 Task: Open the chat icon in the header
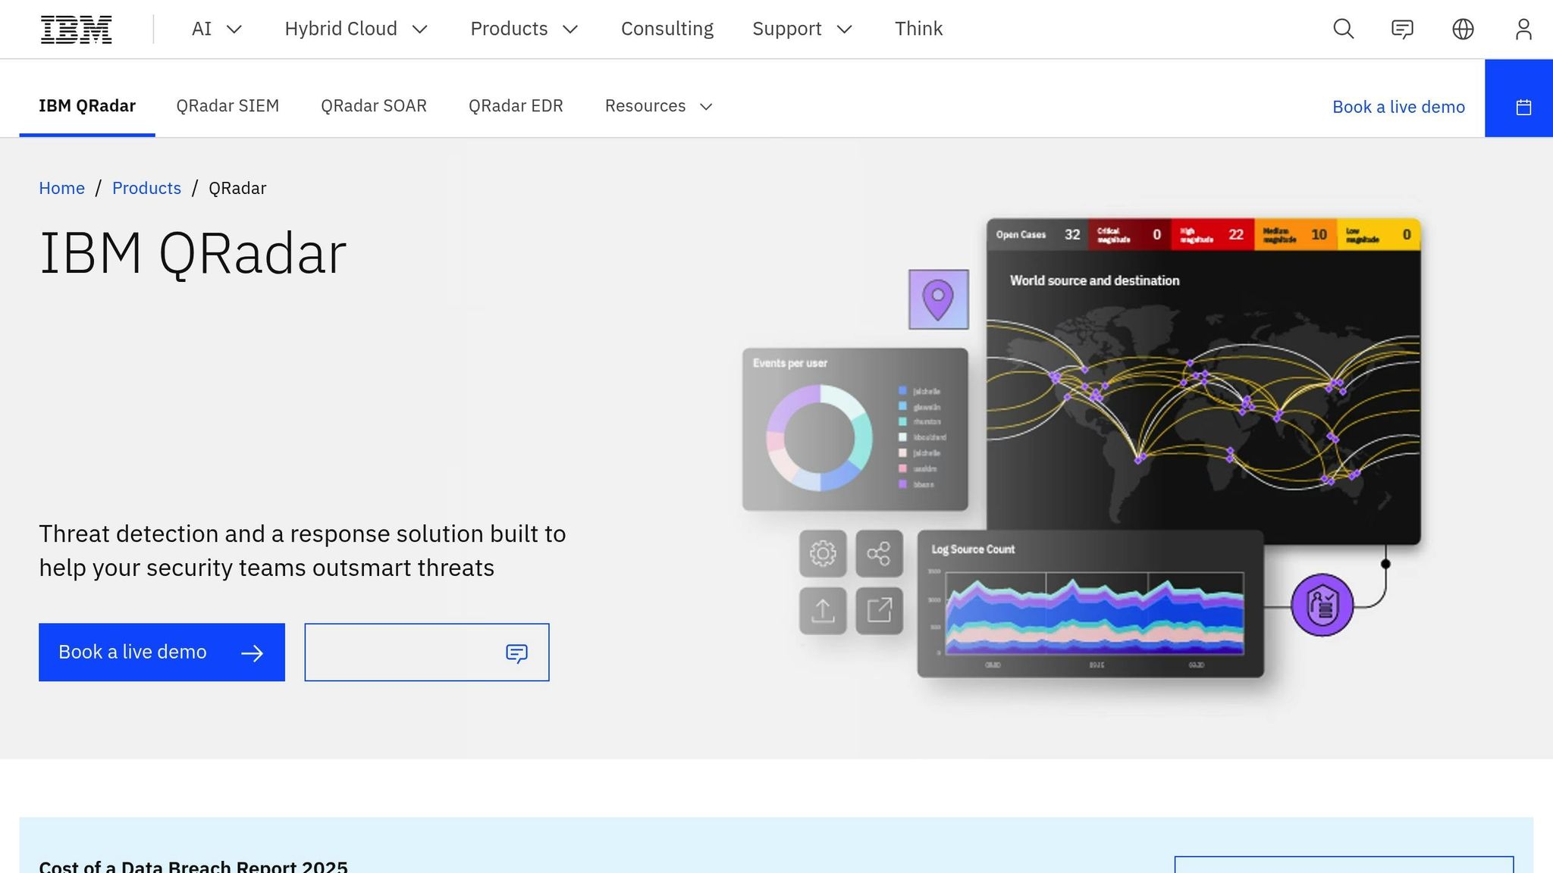coord(1402,29)
